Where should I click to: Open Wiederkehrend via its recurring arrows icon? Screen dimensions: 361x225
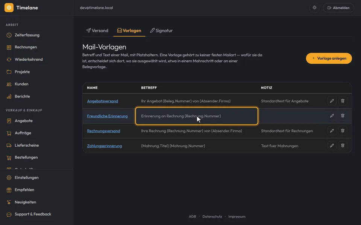9,60
